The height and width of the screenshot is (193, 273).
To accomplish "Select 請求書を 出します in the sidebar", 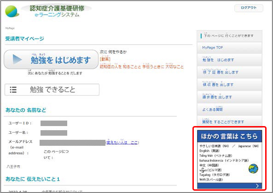I will click(229, 97).
